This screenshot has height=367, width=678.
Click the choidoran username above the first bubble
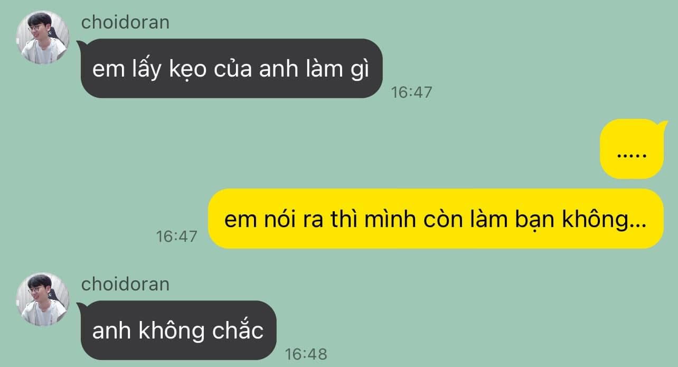(126, 22)
